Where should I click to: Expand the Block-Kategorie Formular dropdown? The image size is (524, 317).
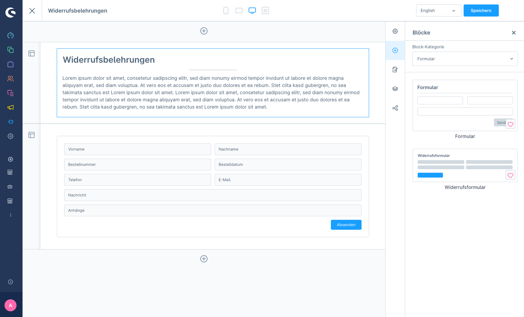point(465,59)
